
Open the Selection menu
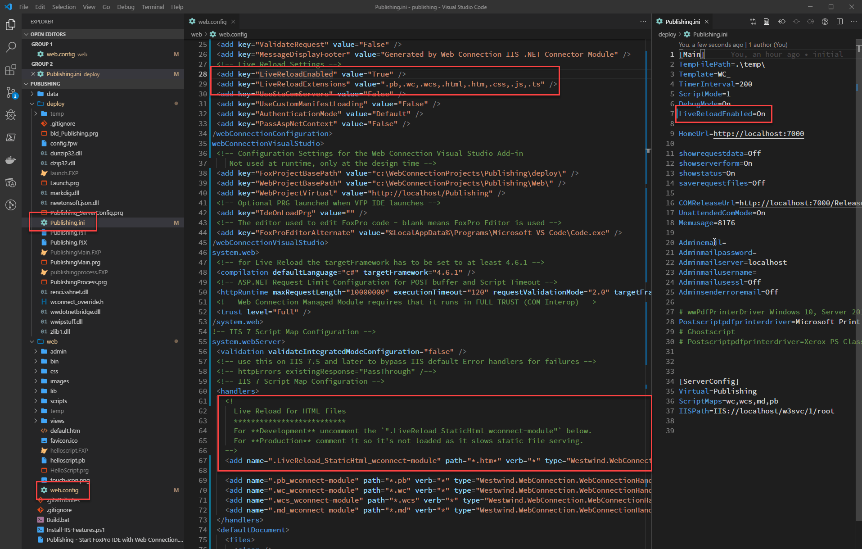click(x=64, y=7)
